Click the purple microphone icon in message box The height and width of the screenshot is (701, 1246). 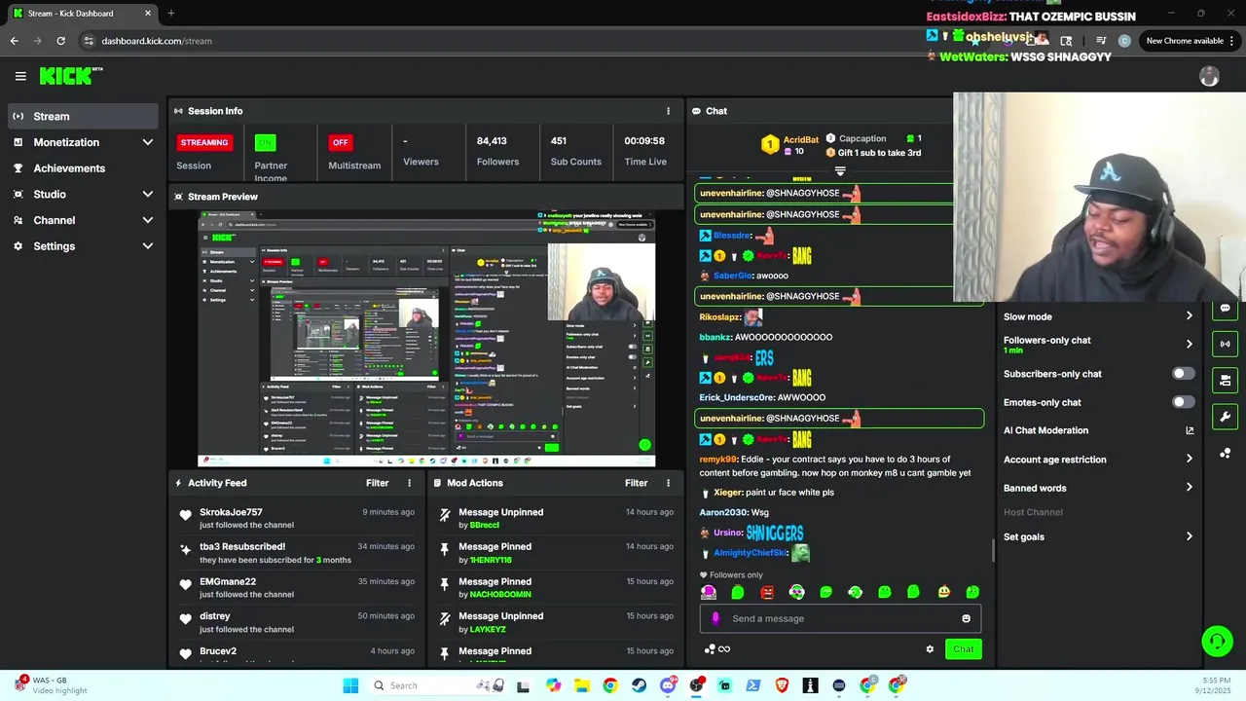[x=715, y=618]
